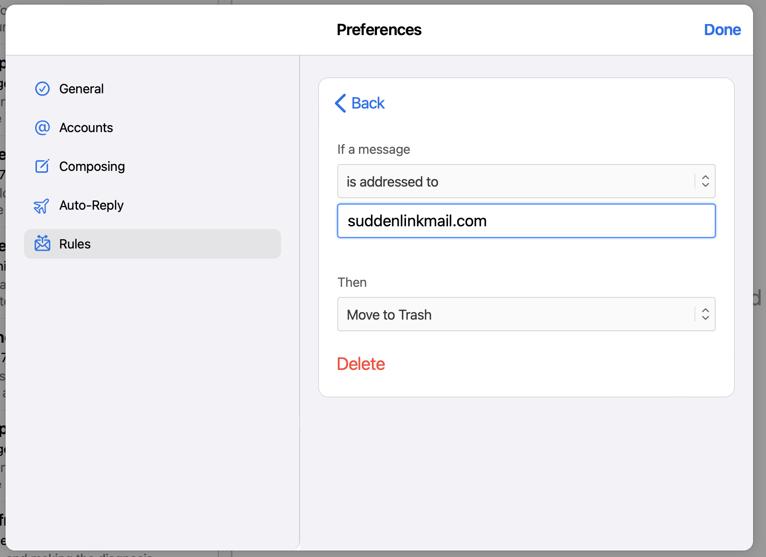Click the blue Back chevron arrow
The width and height of the screenshot is (766, 557).
(x=341, y=103)
